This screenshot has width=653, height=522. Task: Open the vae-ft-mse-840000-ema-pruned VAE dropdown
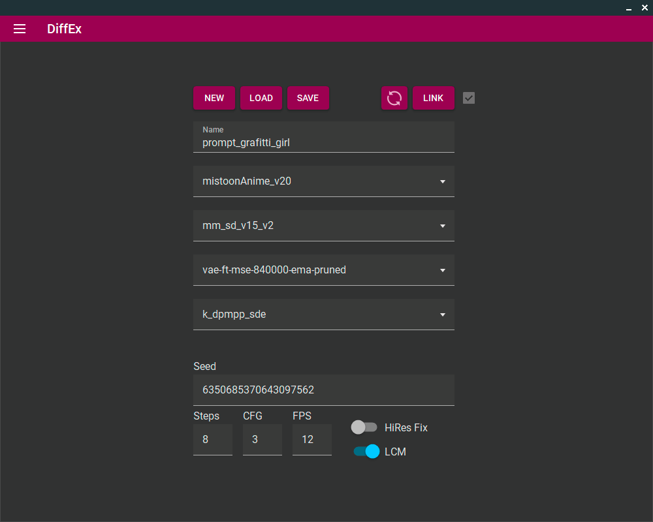pos(323,270)
